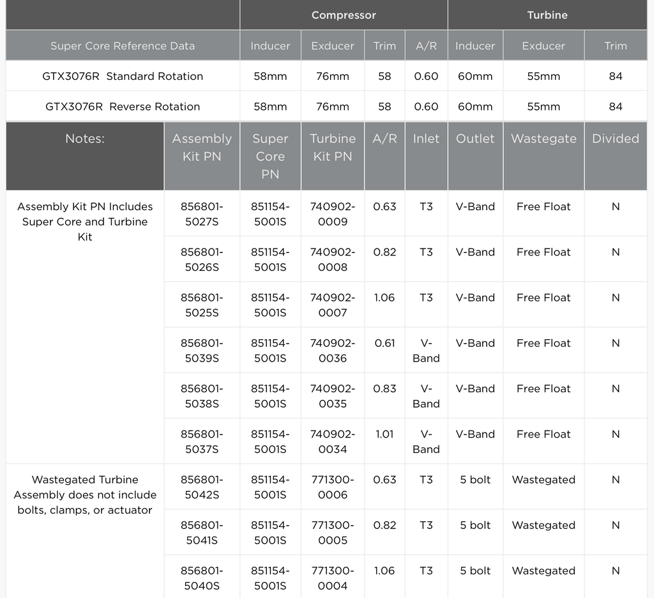Select the Wastegated Turbine Assembly note
654x598 pixels.
tap(85, 495)
